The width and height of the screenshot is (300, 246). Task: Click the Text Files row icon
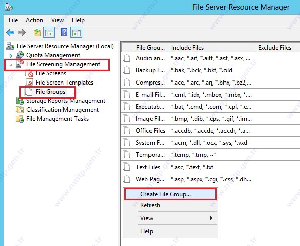(126, 167)
